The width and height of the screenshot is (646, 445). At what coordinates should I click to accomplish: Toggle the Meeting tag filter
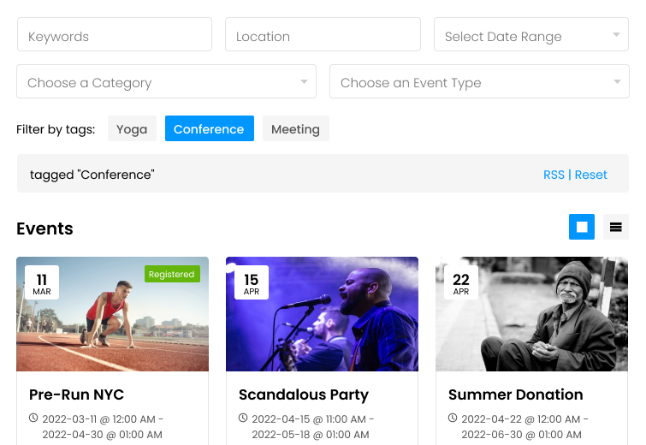click(x=295, y=128)
